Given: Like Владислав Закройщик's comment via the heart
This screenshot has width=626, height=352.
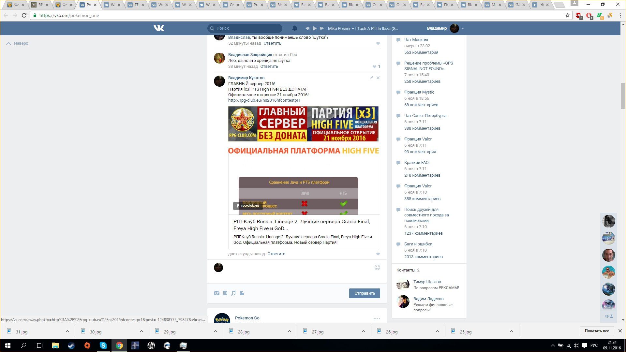Looking at the screenshot, I should 374,66.
